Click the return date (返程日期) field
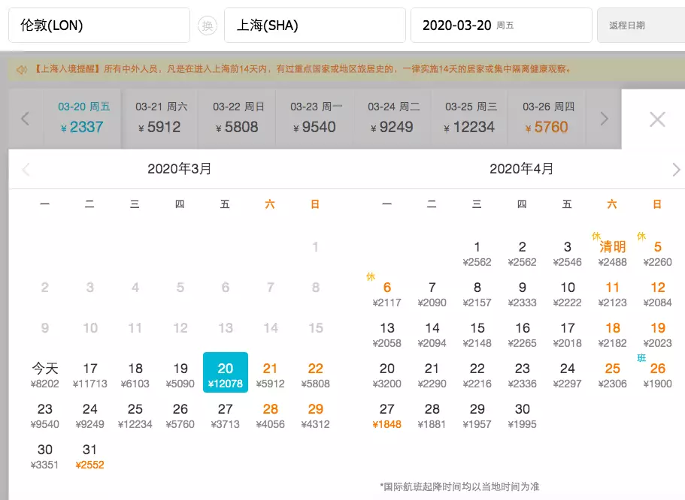 [x=640, y=26]
